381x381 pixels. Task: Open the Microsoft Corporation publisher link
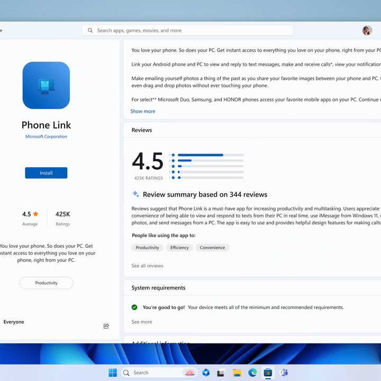pyautogui.click(x=46, y=137)
